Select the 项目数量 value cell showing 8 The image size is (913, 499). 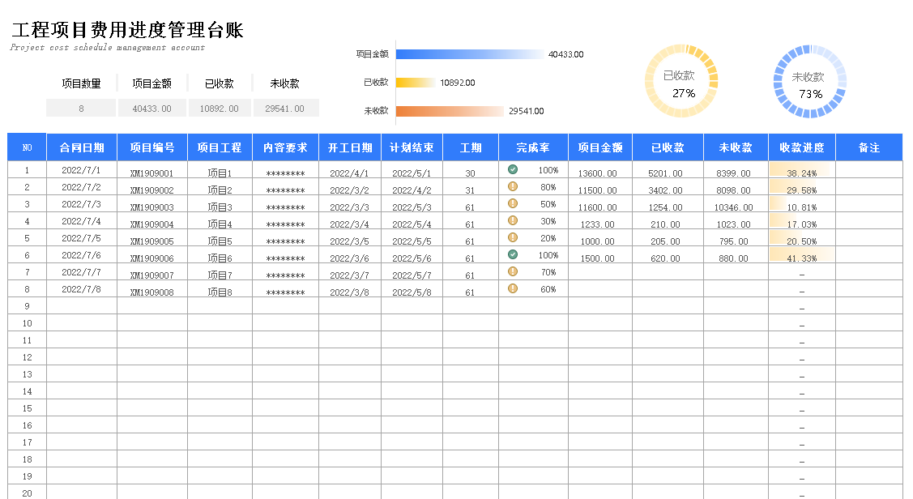click(81, 109)
